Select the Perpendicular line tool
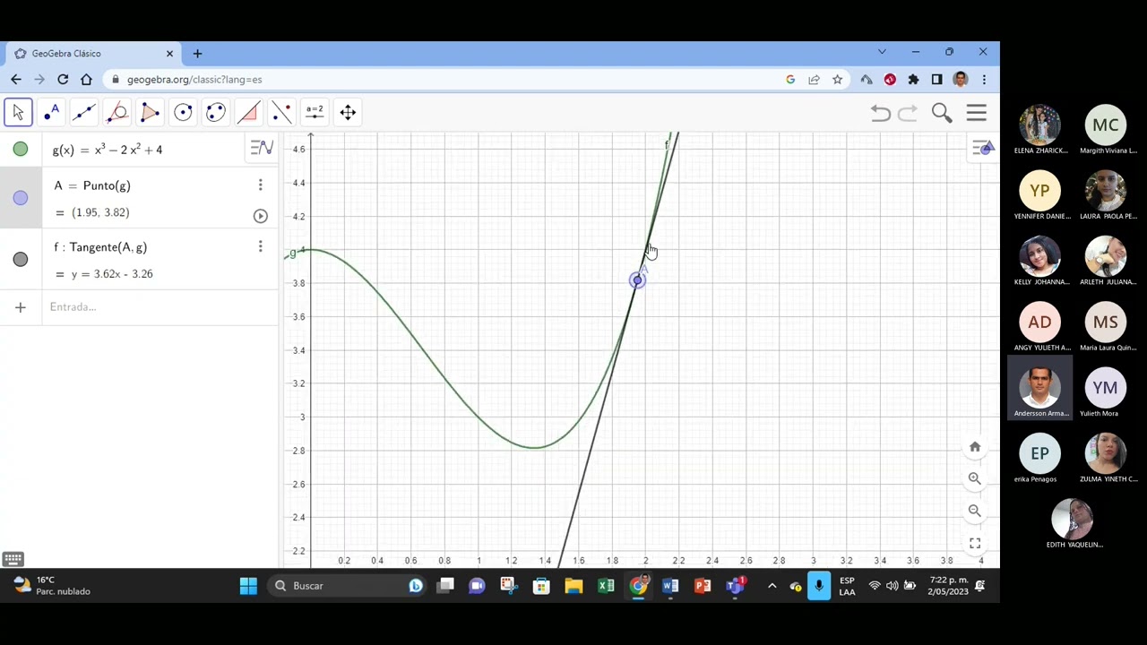1147x645 pixels. pyautogui.click(x=117, y=112)
